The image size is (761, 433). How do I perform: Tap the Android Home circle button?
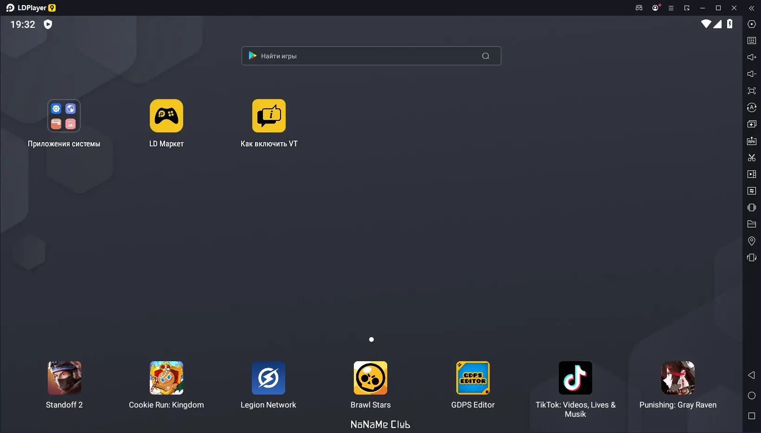(752, 395)
